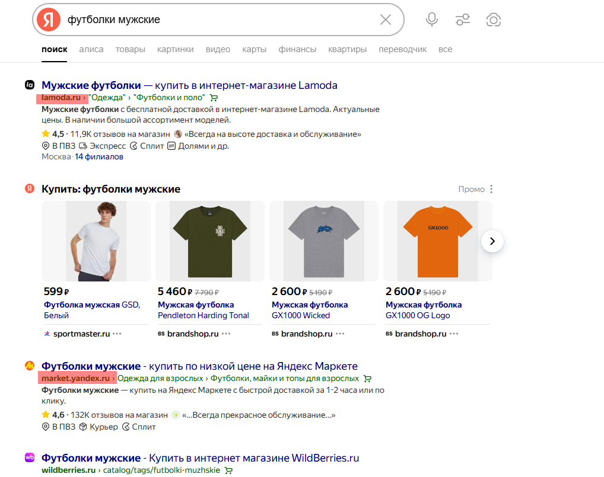The height and width of the screenshot is (477, 604).
Task: Click the cart icon in wildberries.ru result
Action: pos(228,470)
